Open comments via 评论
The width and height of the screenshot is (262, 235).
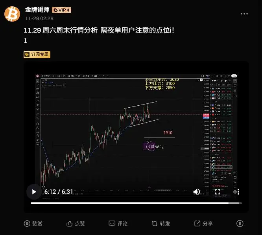tap(118, 224)
